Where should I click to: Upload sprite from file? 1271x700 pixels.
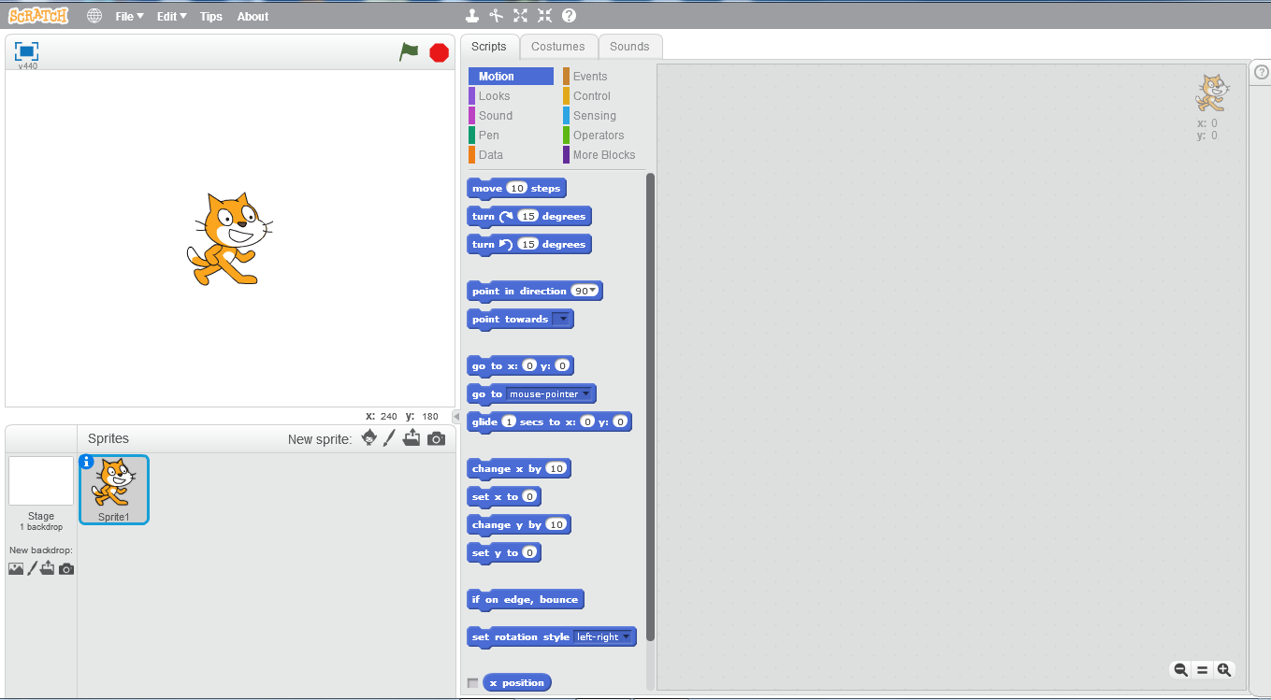coord(412,438)
